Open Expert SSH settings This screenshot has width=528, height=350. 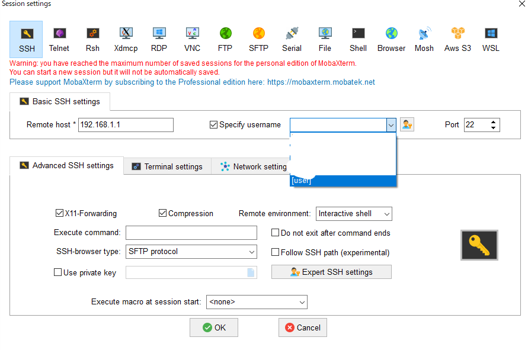331,272
